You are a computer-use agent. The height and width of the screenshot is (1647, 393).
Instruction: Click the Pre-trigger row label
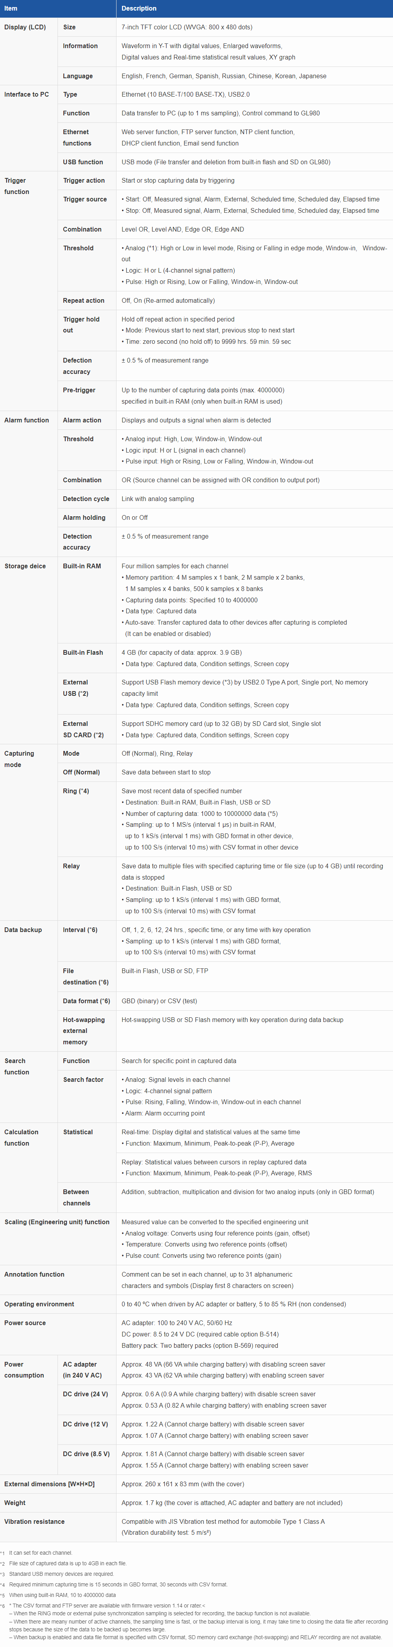coord(79,390)
